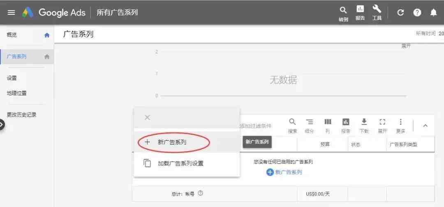The image size is (444, 207).
Task: Close the popup menu with X
Action: [147, 117]
